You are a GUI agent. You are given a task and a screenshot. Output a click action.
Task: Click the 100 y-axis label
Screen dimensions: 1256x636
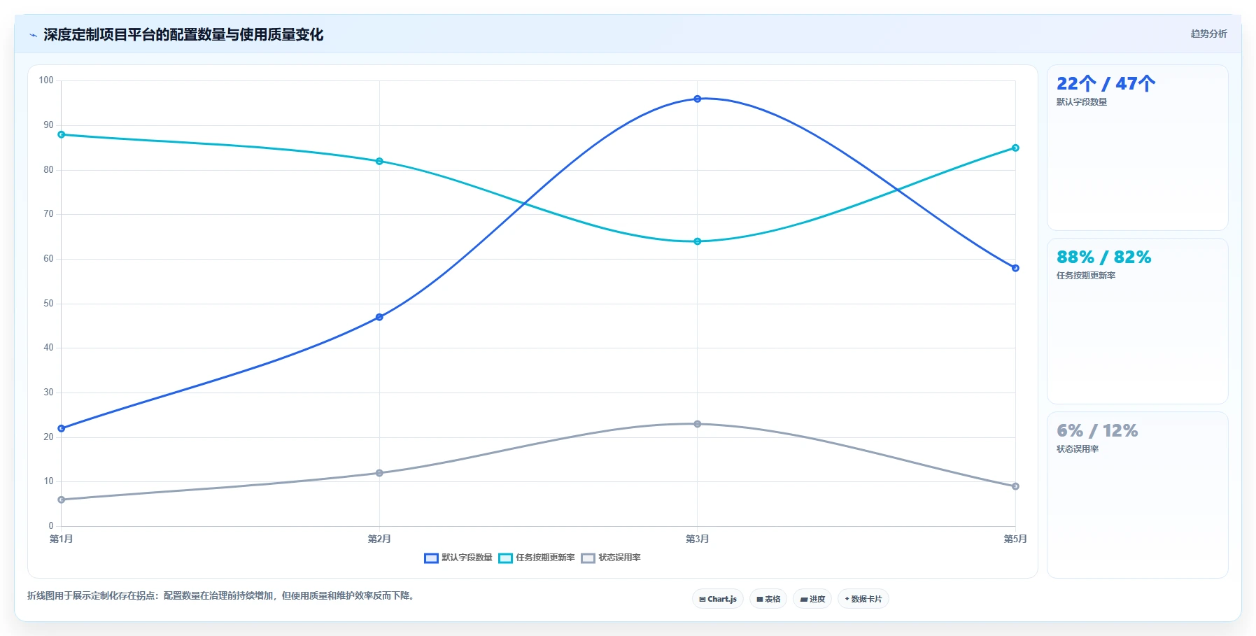click(x=46, y=80)
